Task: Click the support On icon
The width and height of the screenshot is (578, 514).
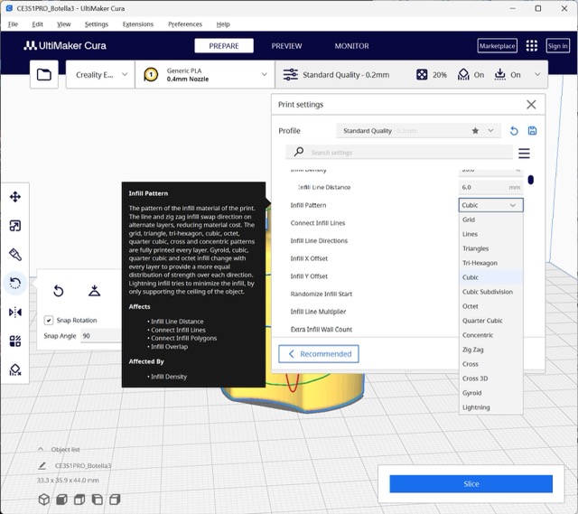Action: [x=463, y=74]
